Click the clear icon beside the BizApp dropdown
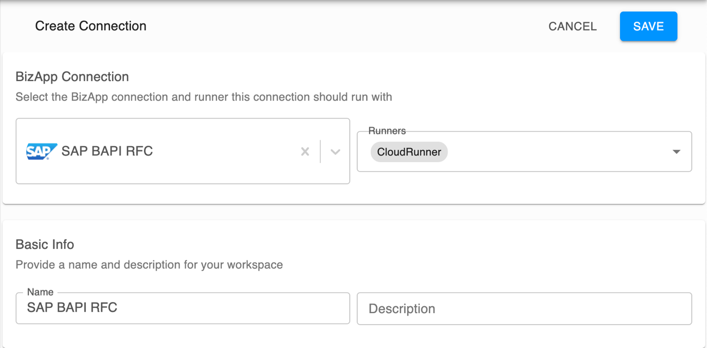This screenshot has width=707, height=348. tap(305, 152)
